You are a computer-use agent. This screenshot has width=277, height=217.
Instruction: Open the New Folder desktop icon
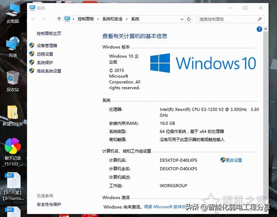(13, 116)
